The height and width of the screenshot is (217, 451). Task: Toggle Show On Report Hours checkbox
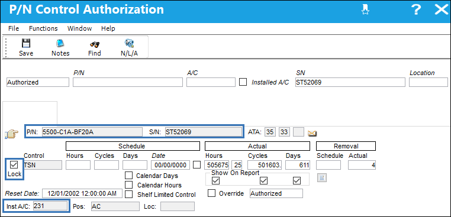click(x=215, y=180)
